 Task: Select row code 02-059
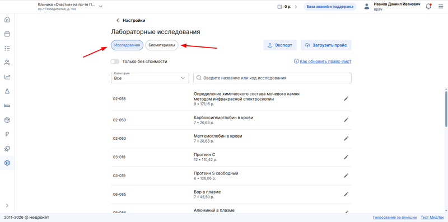119,120
